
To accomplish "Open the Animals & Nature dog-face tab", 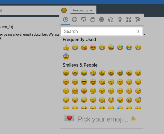I will [x=84, y=20].
